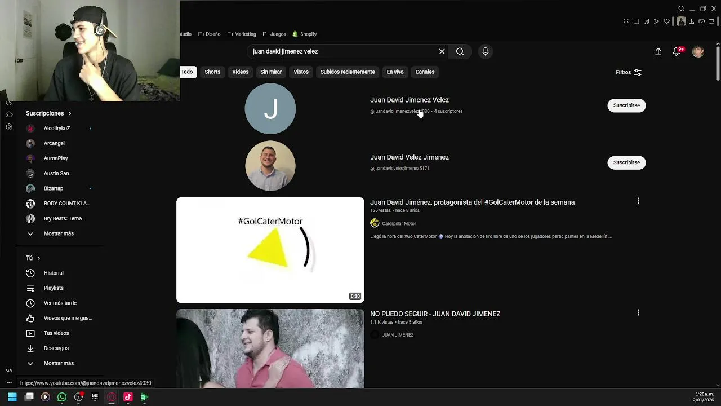721x406 pixels.
Task: Open Juan David Jimenez Velez channel name
Action: [x=410, y=100]
